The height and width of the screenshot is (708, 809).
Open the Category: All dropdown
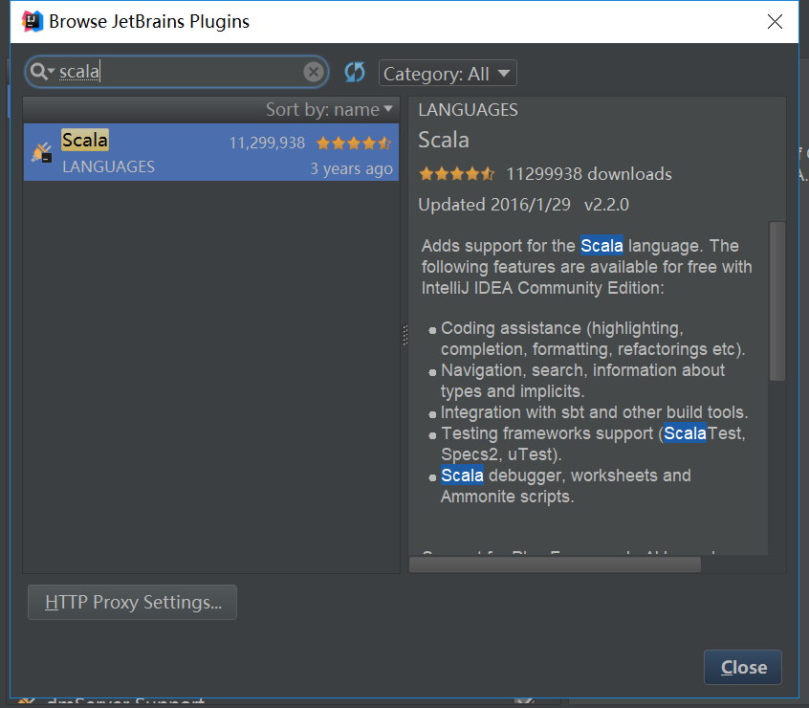pyautogui.click(x=448, y=74)
